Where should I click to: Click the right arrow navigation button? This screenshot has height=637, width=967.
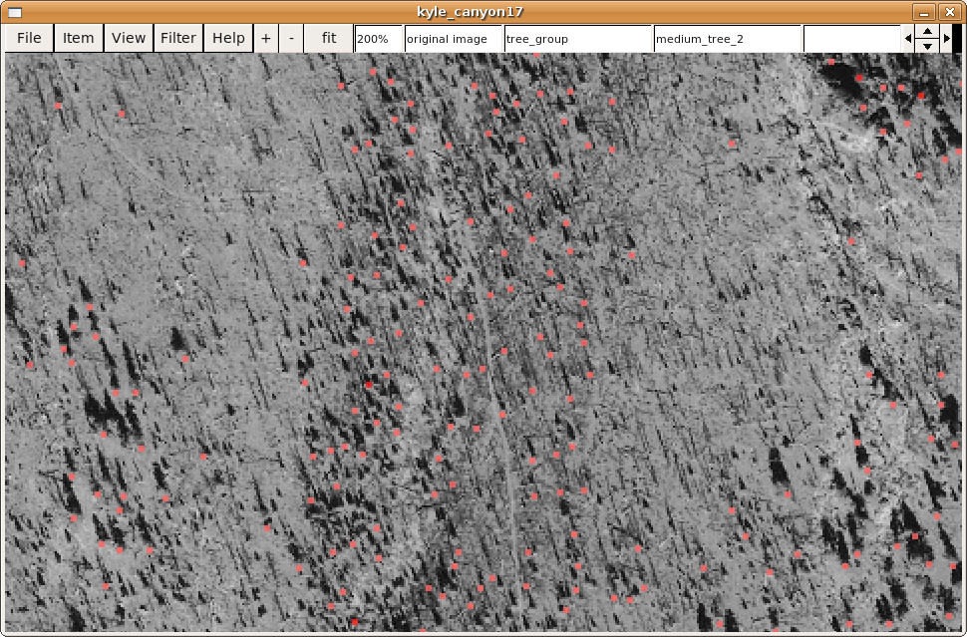pyautogui.click(x=947, y=39)
